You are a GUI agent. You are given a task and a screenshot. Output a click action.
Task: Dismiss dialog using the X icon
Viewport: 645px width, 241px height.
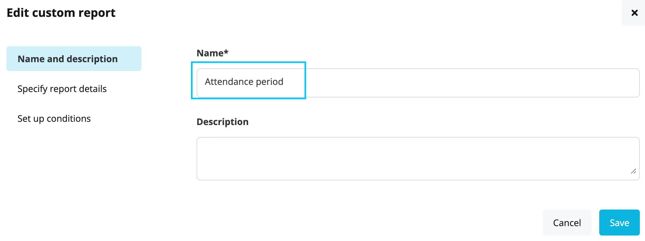tap(634, 13)
